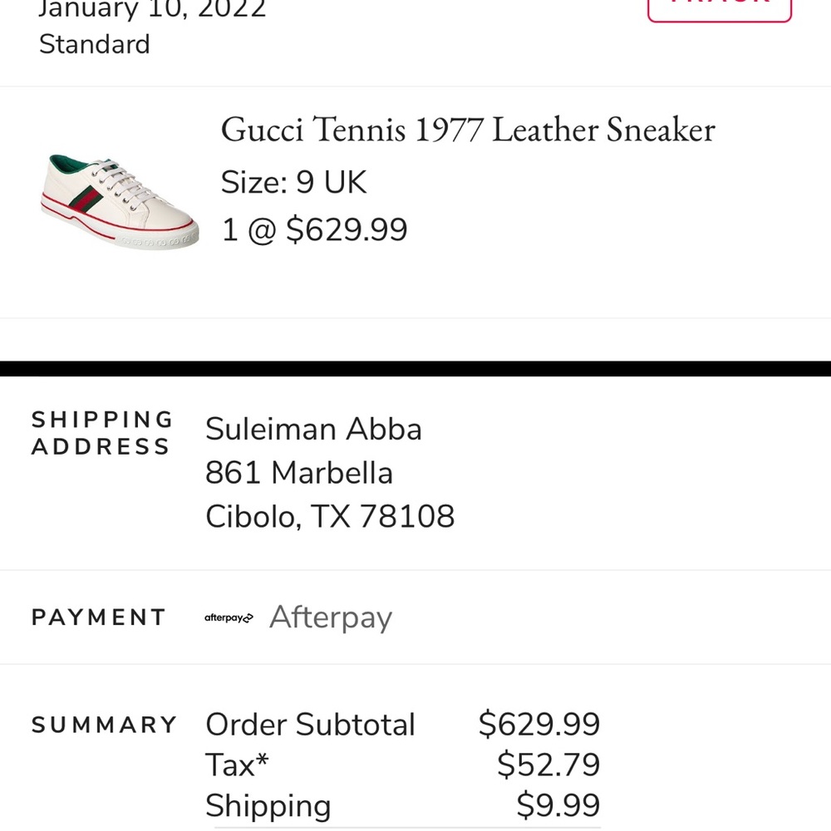Click the SUMMARY section header

(x=103, y=725)
